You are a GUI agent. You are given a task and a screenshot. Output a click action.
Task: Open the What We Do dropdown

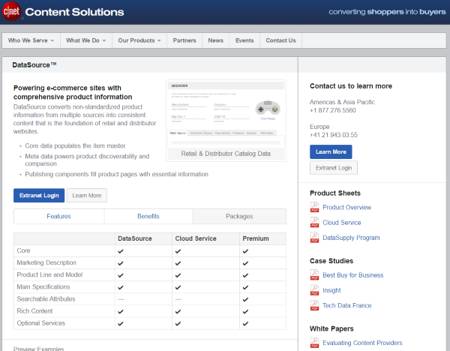point(85,40)
